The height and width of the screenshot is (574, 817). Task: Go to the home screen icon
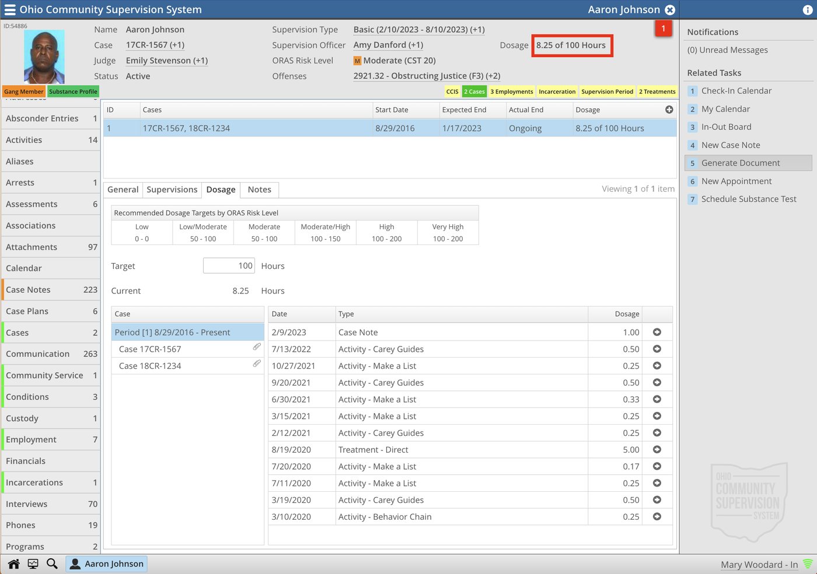[x=14, y=563]
